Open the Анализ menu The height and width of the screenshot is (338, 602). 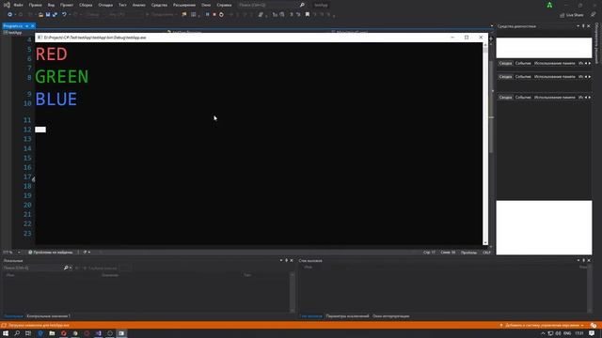tap(138, 5)
